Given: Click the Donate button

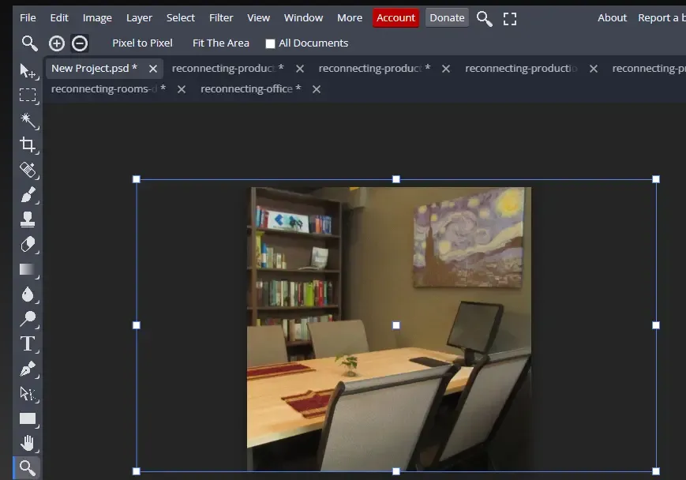Looking at the screenshot, I should (447, 17).
